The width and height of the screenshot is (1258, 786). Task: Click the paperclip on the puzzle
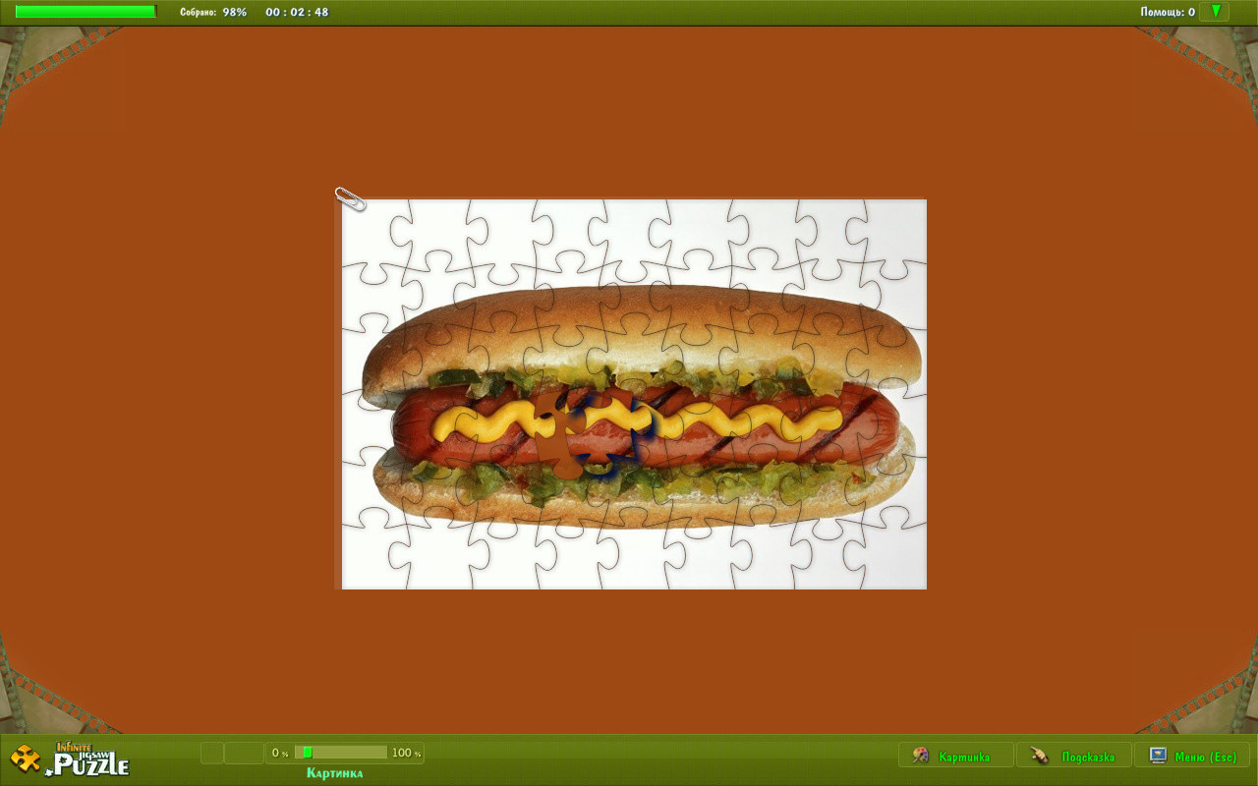[350, 198]
